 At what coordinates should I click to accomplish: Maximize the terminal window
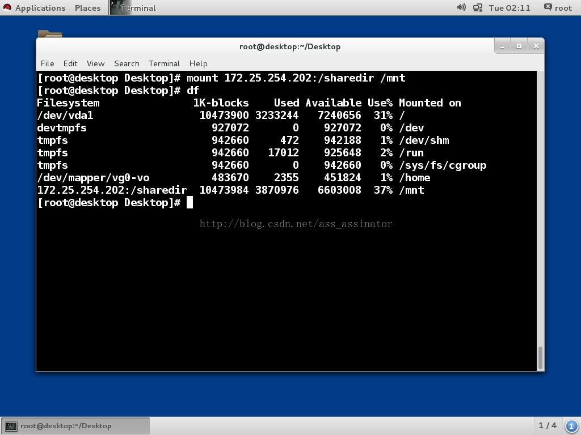point(519,46)
